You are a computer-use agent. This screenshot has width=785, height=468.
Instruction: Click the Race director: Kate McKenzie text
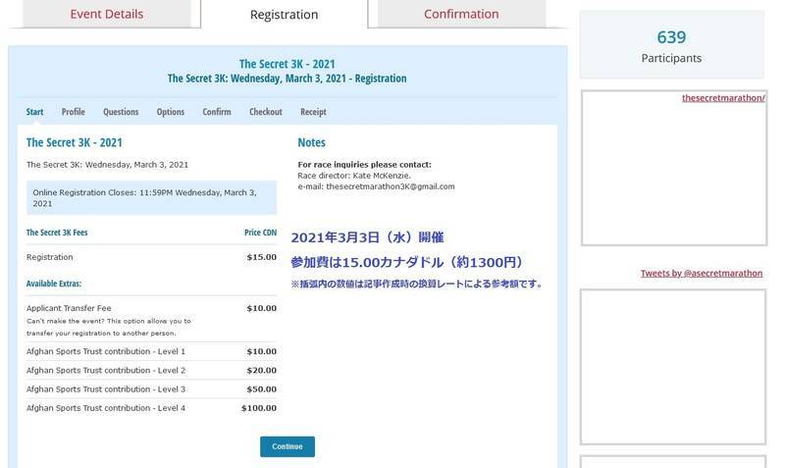354,176
